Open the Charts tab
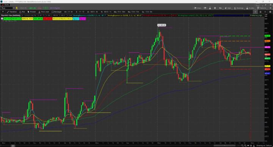 (x=5, y=5)
